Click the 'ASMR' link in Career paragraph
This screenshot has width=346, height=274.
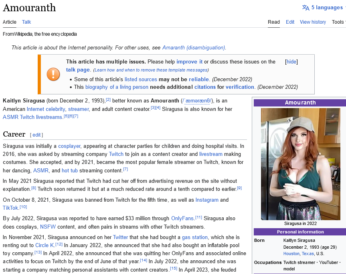coord(41,171)
